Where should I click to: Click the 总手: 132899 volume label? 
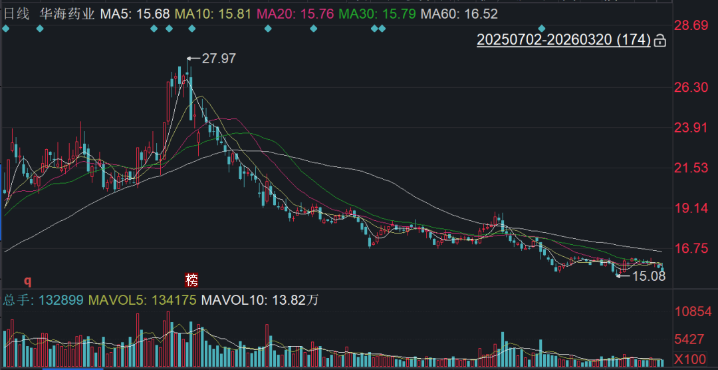pyautogui.click(x=43, y=301)
